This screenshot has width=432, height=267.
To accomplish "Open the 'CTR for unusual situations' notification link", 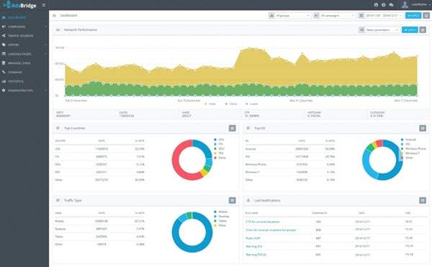I will 263,222.
